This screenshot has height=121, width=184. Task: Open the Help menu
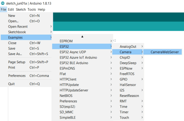[41, 9]
